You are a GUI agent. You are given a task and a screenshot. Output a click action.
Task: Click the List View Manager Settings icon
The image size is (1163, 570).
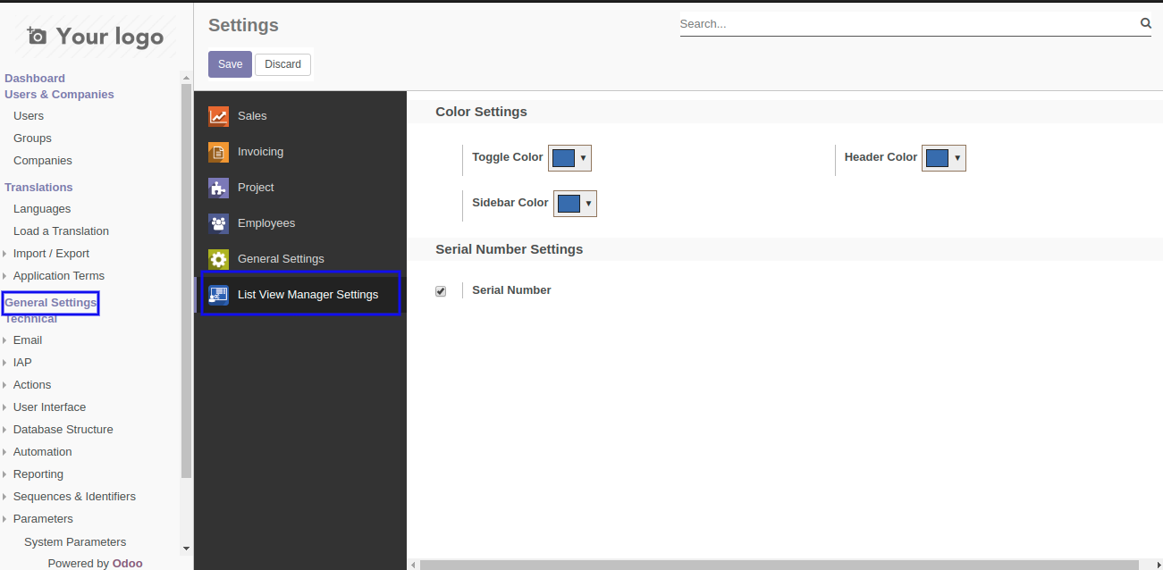(218, 295)
